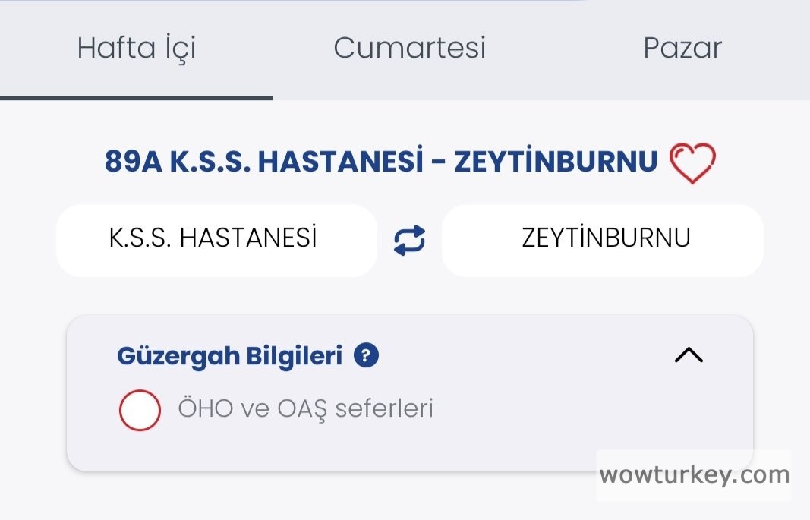The width and height of the screenshot is (810, 520).
Task: Choose K.S.S. HASTANESİ departure button
Action: tap(216, 240)
